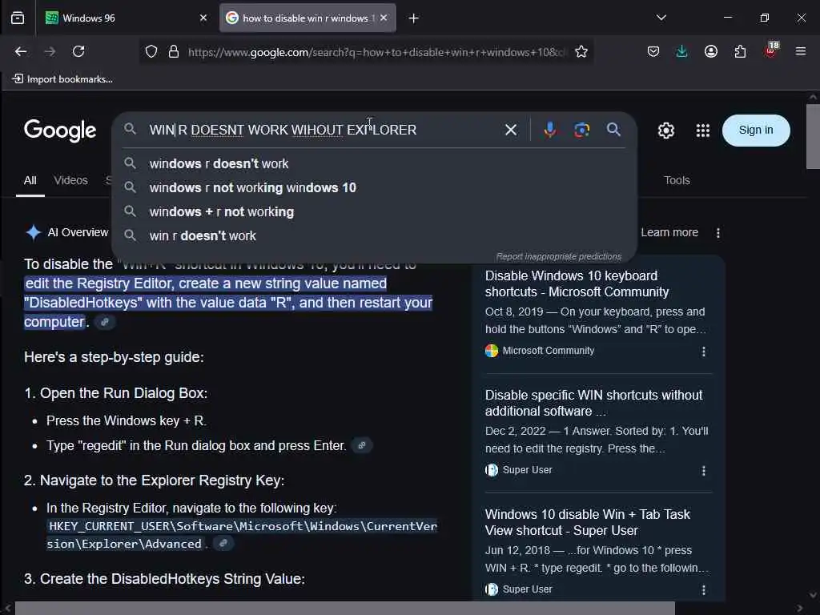Open a new browser tab

point(414,18)
